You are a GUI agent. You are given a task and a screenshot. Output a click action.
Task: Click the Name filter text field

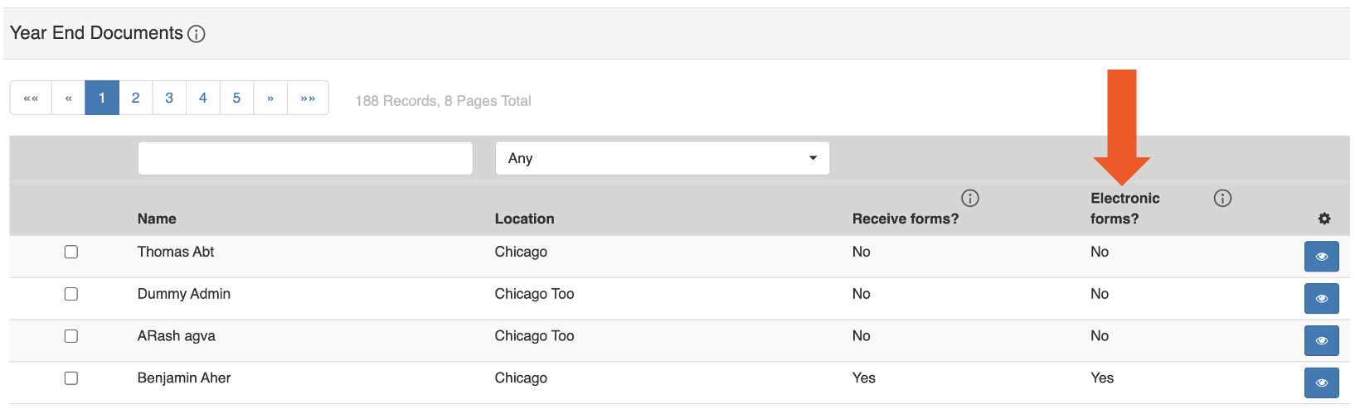(305, 158)
